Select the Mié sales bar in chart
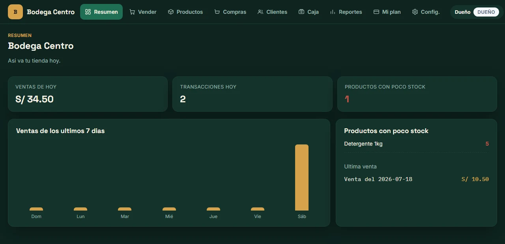The width and height of the screenshot is (505, 244). pos(169,209)
